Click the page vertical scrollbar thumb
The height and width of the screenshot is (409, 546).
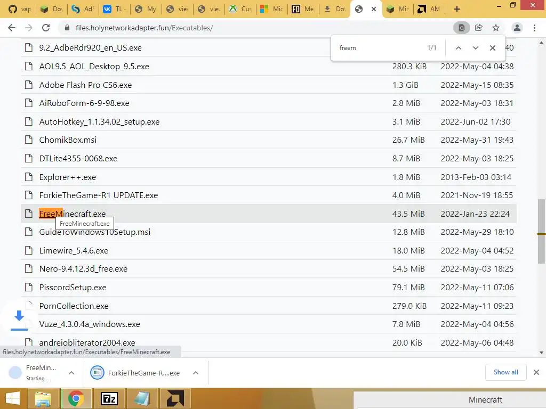pos(541,231)
